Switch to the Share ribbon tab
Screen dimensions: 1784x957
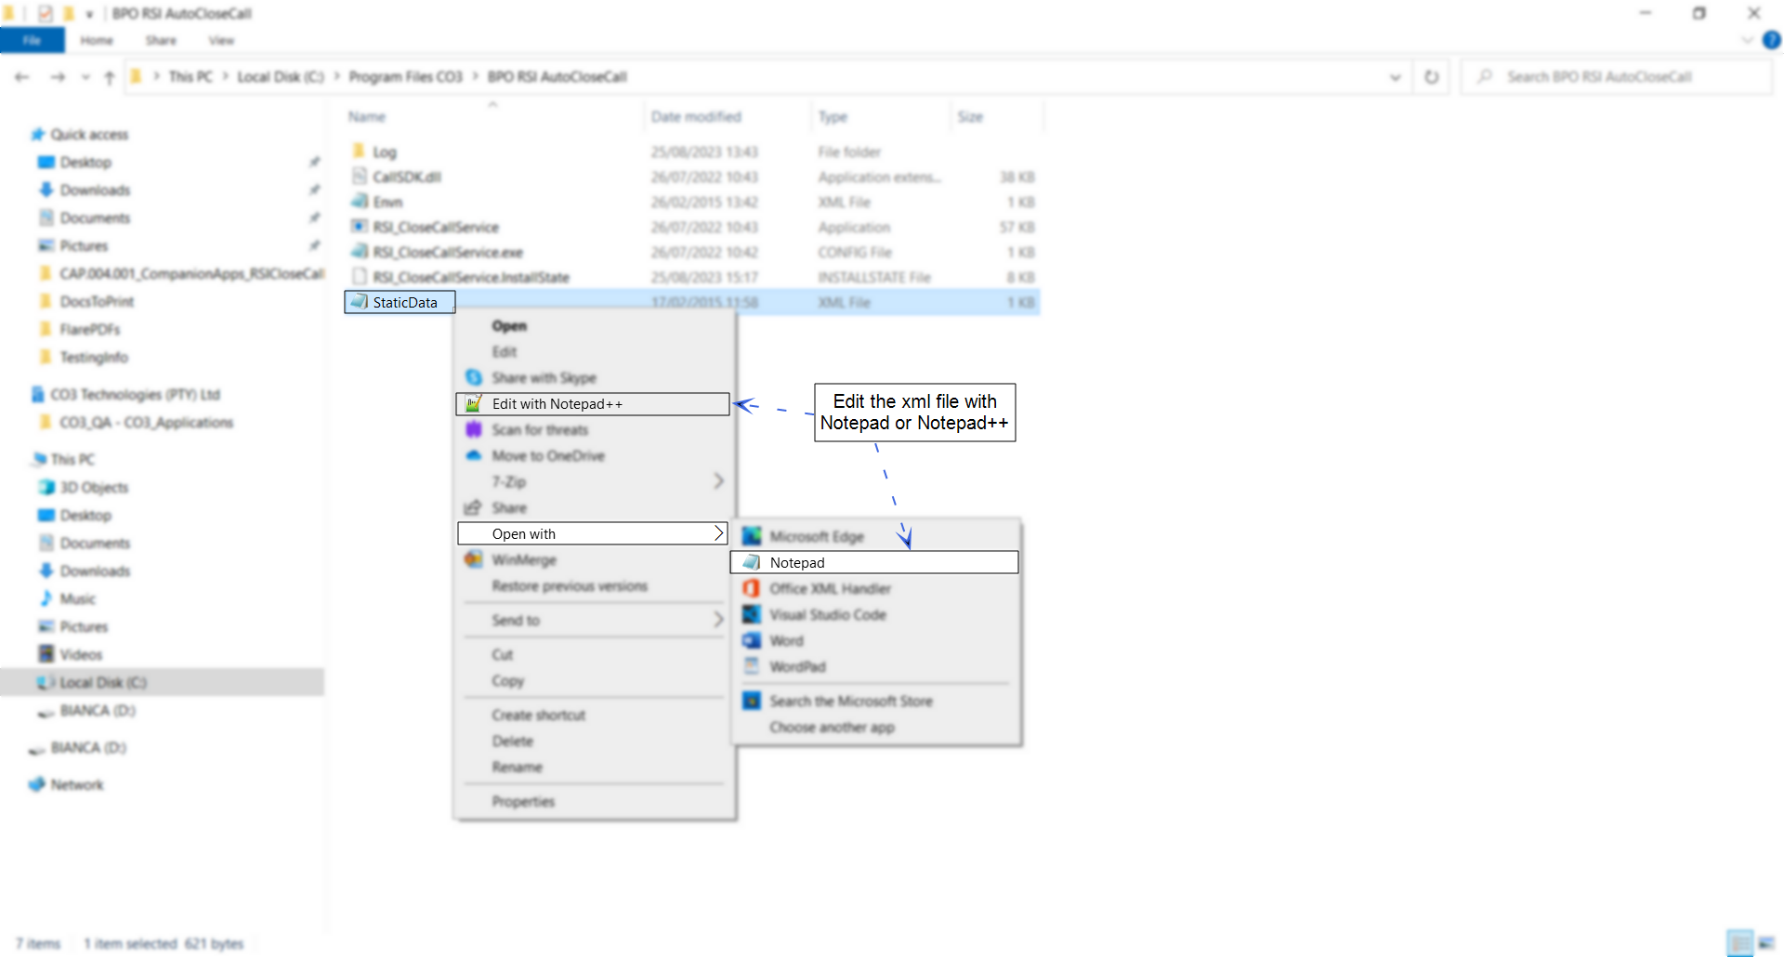click(x=161, y=40)
